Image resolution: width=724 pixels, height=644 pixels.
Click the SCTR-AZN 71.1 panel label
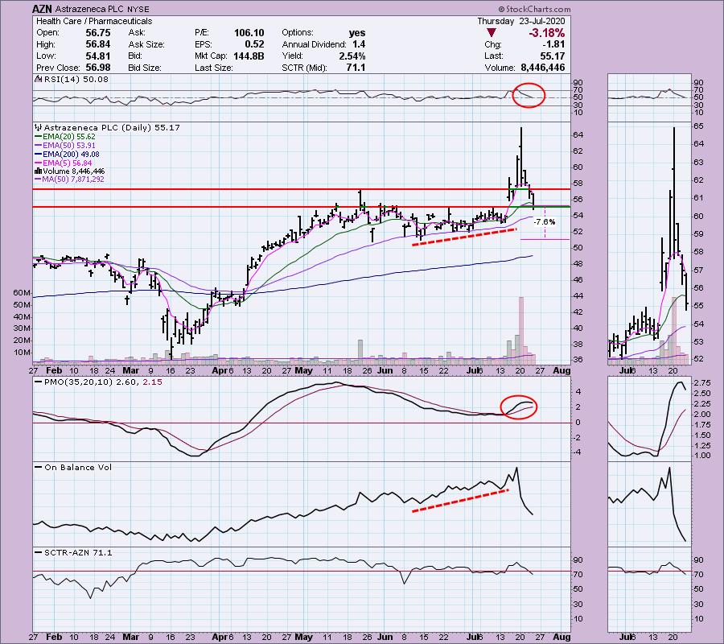[x=78, y=553]
